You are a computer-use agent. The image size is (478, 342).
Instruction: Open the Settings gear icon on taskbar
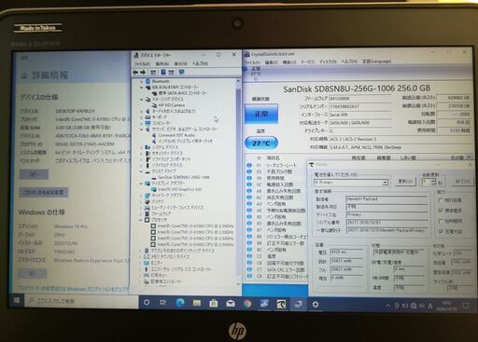(x=316, y=304)
